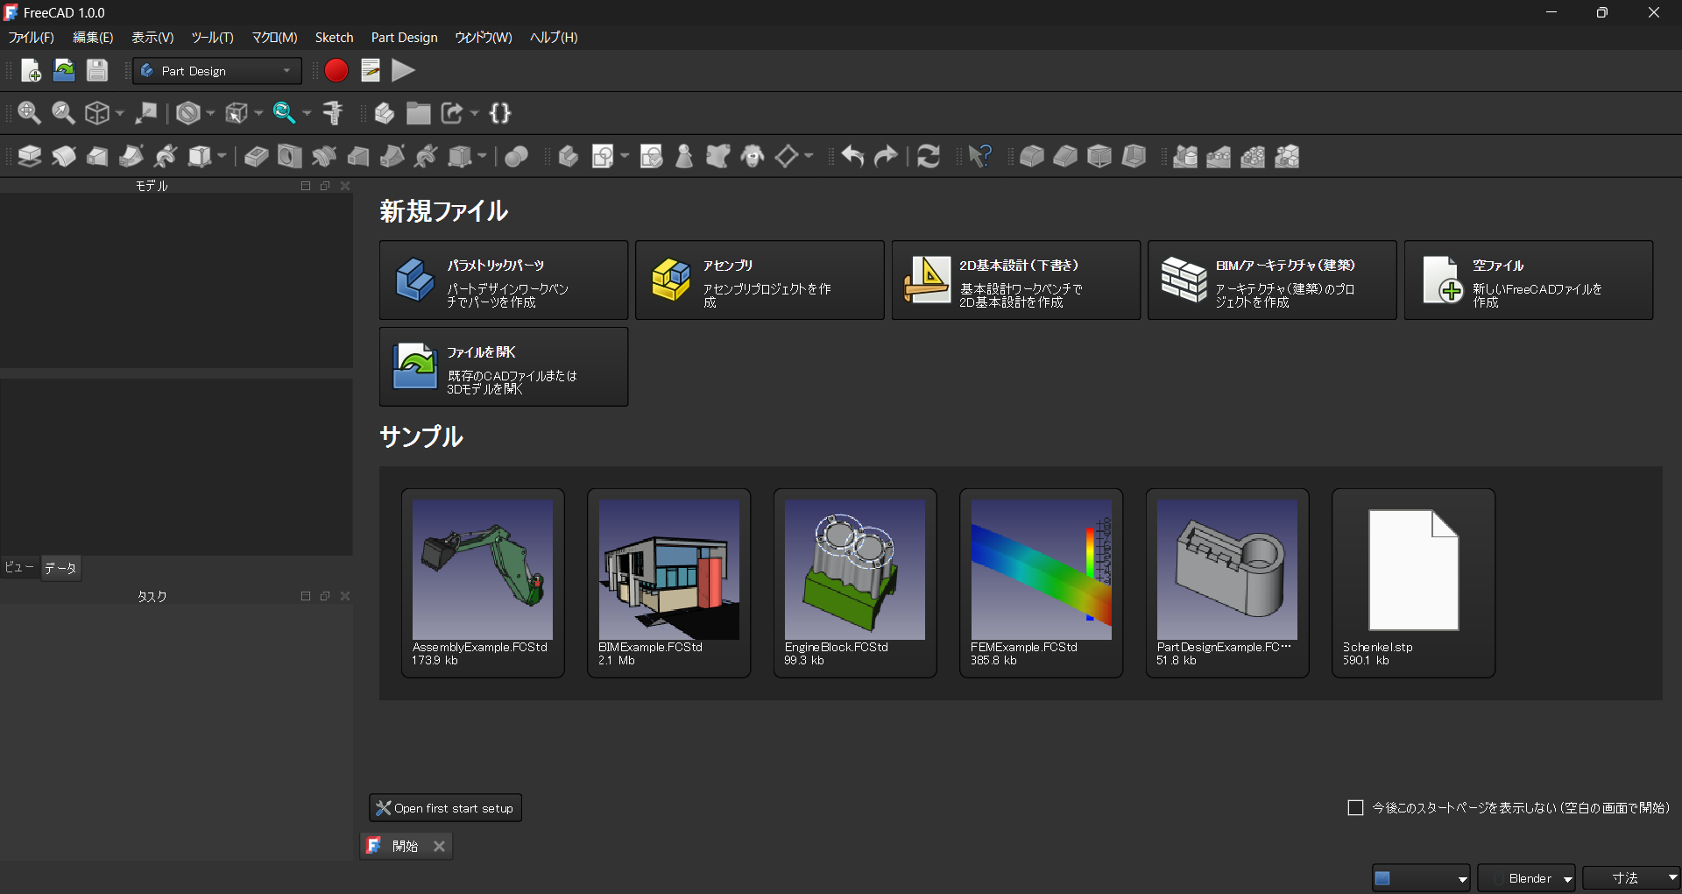Select the isometric view cube icon
Screen dimensions: 1682x894
point(97,113)
